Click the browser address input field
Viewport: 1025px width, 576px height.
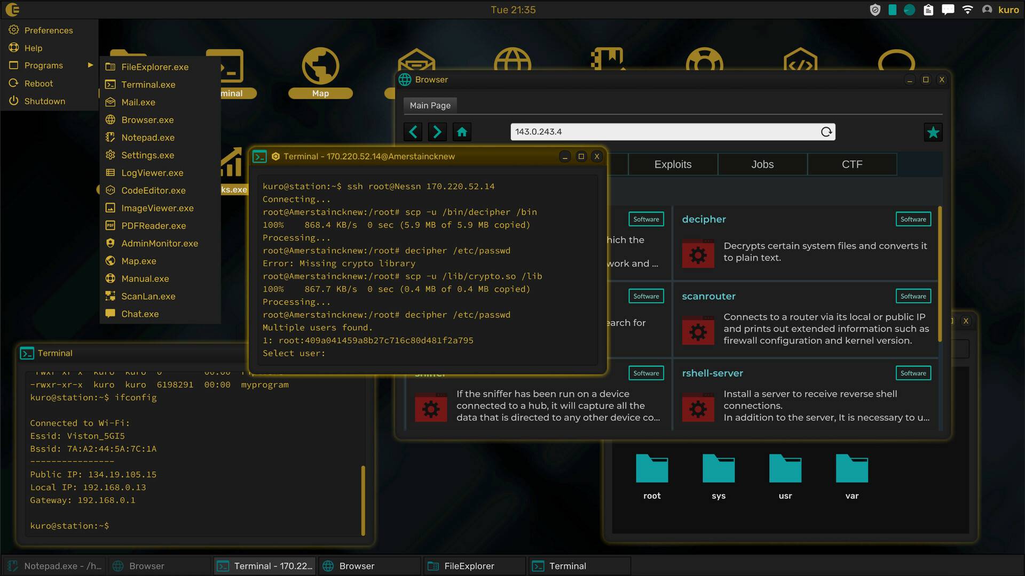[662, 132]
